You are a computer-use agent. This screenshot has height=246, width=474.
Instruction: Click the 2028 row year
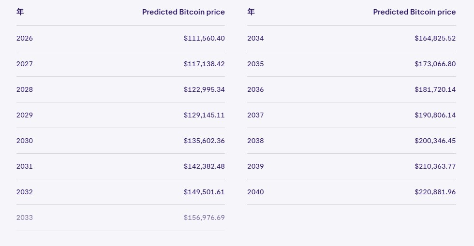[x=25, y=89]
